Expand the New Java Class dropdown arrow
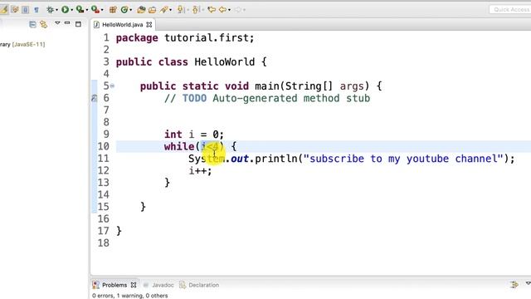Image resolution: width=531 pixels, height=299 pixels. (x=131, y=10)
